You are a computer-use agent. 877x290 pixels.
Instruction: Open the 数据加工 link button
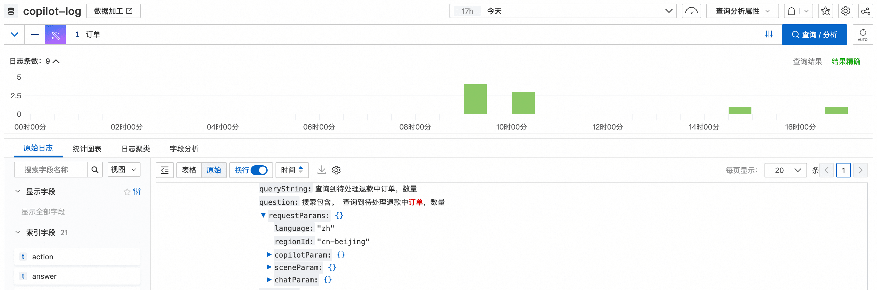coord(113,11)
